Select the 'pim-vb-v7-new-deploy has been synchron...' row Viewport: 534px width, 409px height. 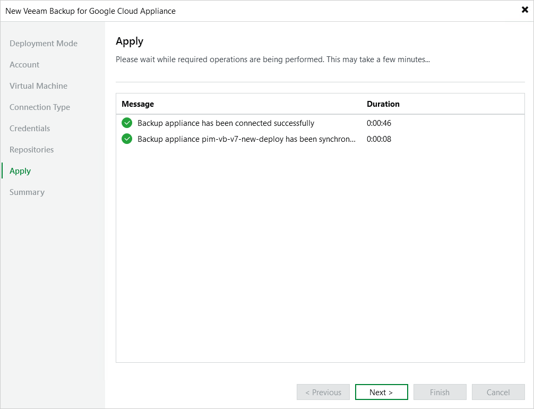click(320, 139)
